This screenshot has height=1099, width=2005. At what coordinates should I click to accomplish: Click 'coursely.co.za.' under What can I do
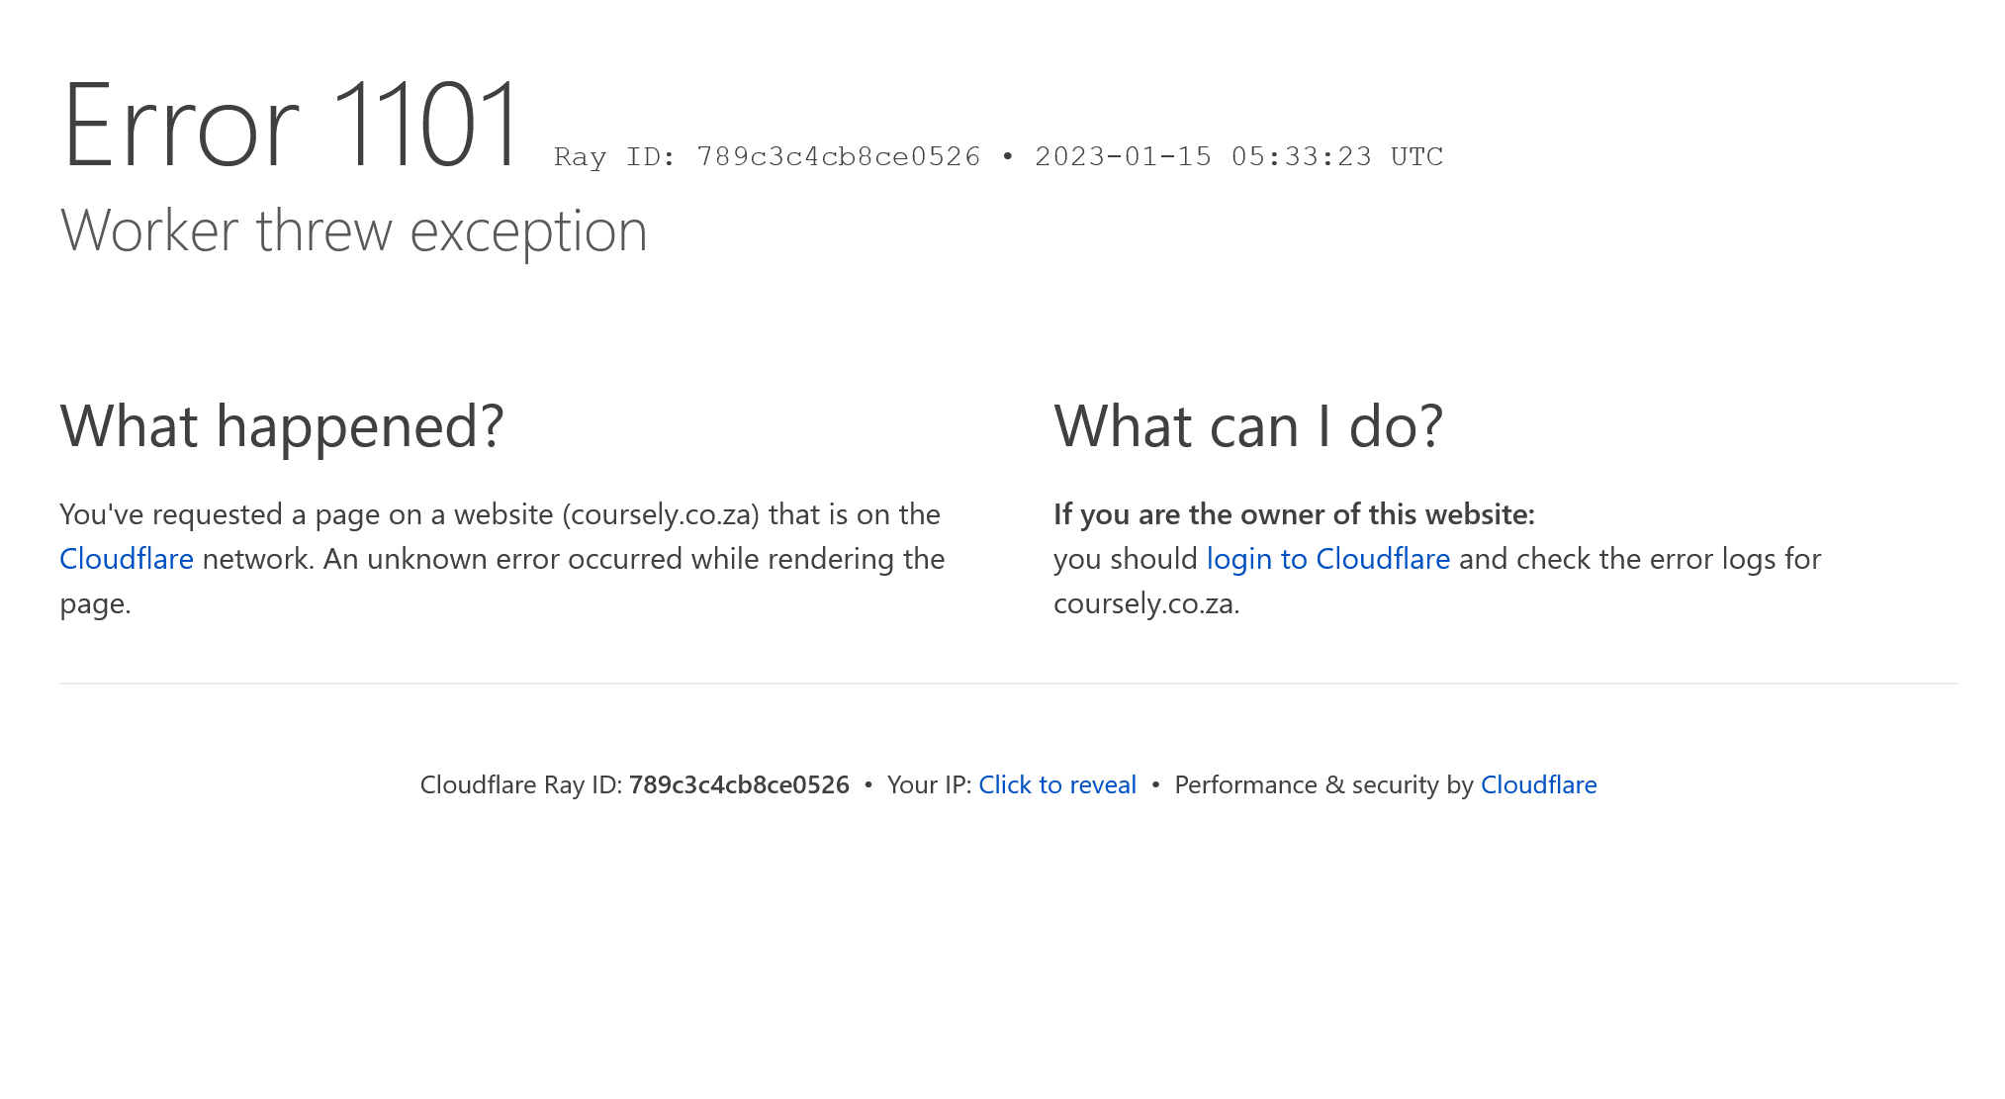[1146, 603]
